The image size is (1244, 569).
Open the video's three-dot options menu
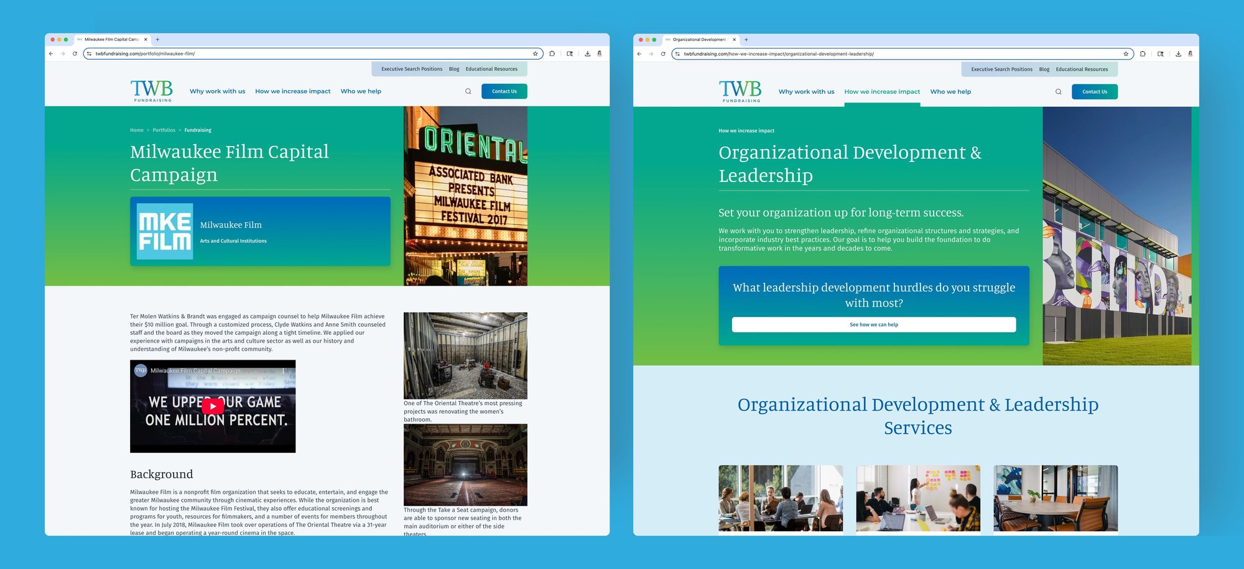click(x=284, y=371)
